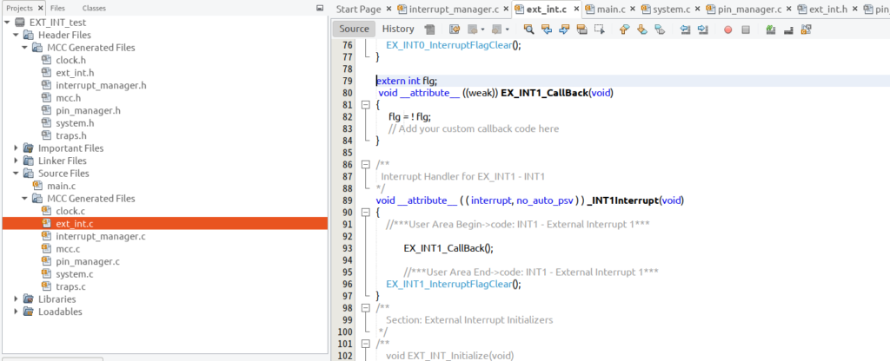This screenshot has height=361, width=890.
Task: Close the ext_int.c editor tab
Action: pos(576,9)
